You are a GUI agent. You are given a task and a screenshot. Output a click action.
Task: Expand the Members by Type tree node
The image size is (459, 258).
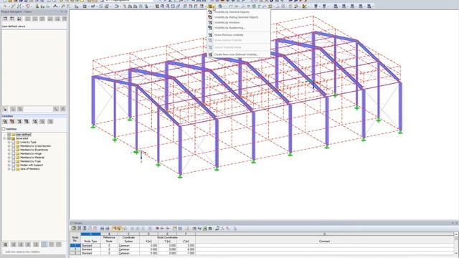9,161
